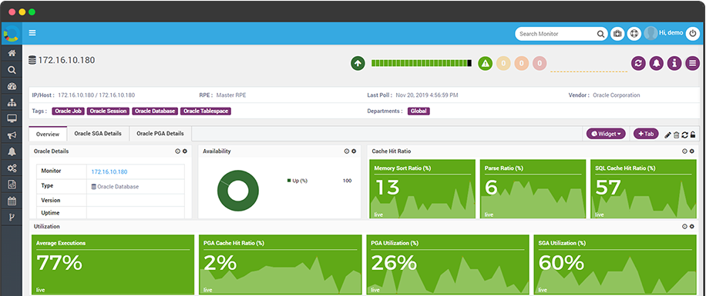Open the branch icon at the sidebar bottom
Image resolution: width=706 pixels, height=296 pixels.
click(x=12, y=218)
